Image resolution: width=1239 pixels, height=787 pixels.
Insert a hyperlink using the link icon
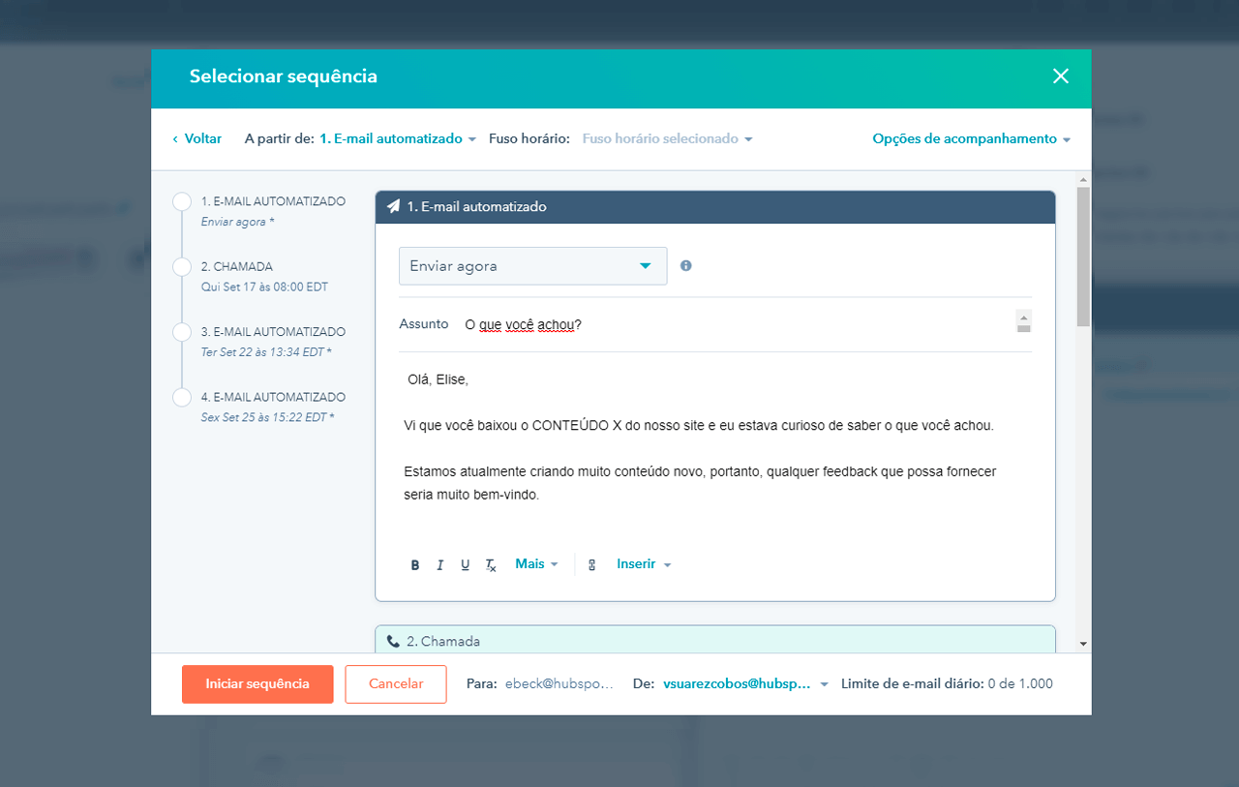pyautogui.click(x=591, y=563)
